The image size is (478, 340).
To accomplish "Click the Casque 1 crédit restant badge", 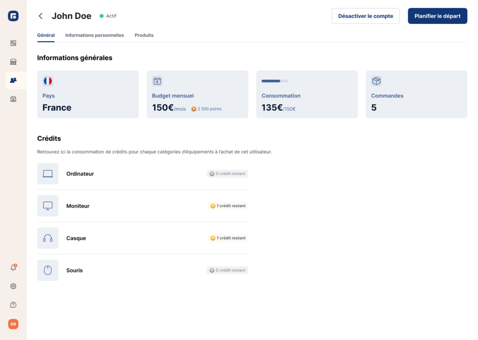I will (228, 238).
